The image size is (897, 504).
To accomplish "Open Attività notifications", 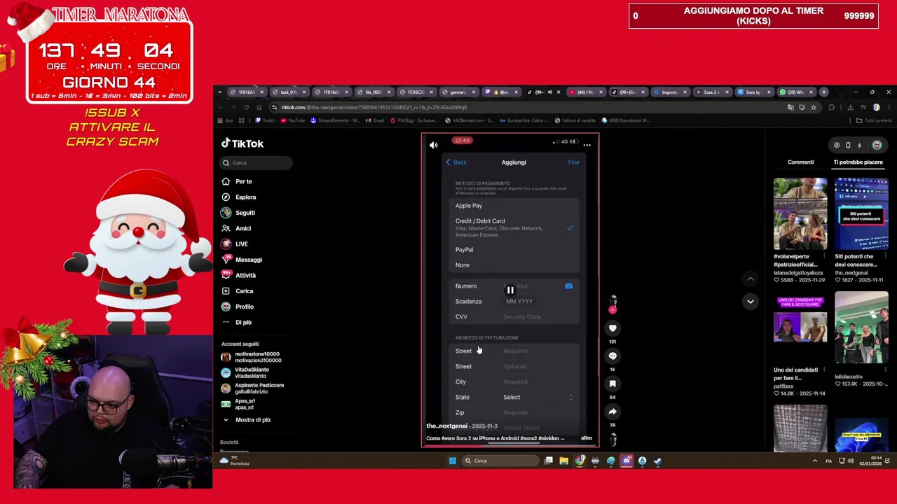I will (x=239, y=275).
